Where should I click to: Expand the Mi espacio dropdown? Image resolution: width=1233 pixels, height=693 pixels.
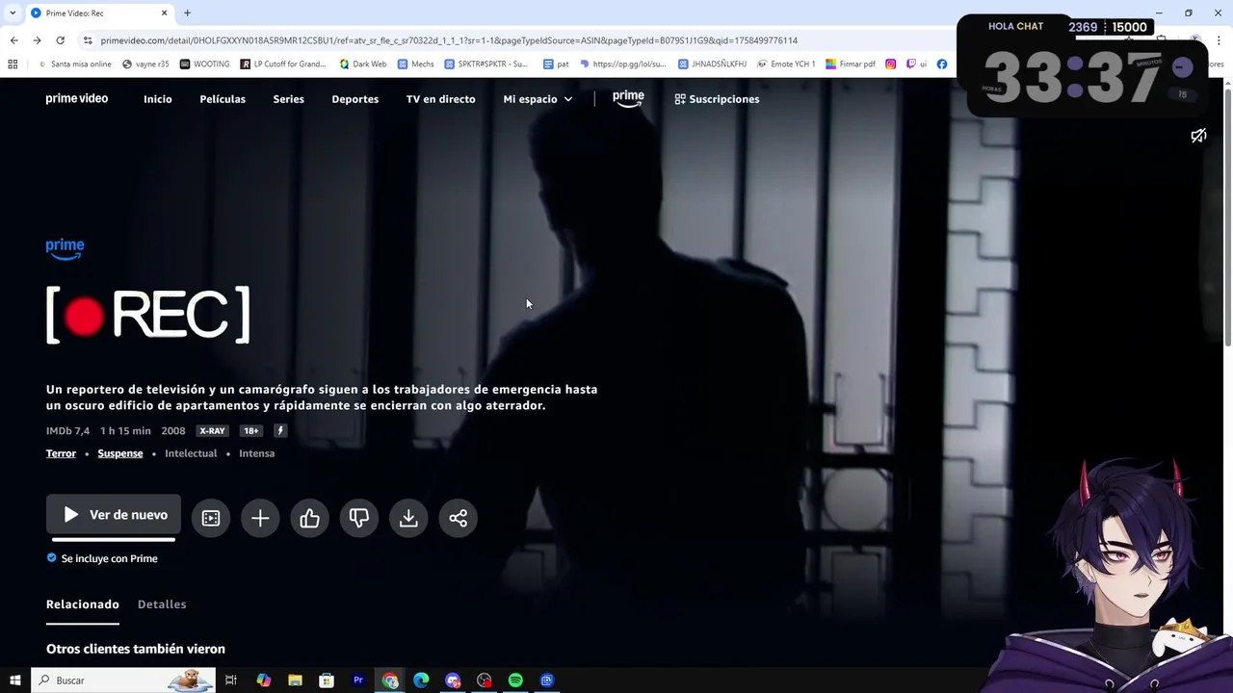(538, 99)
